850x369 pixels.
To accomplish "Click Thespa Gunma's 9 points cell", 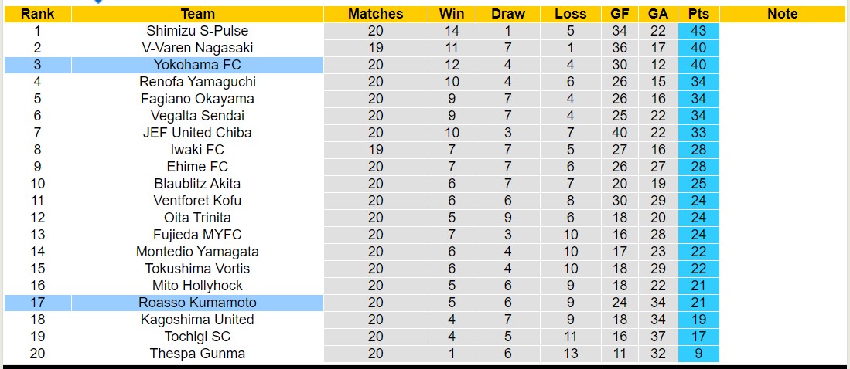I will [x=698, y=354].
